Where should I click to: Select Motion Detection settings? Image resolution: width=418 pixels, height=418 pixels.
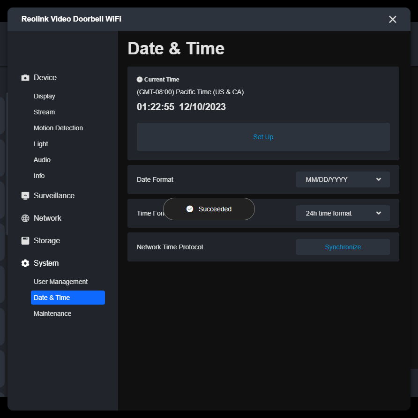pos(58,128)
